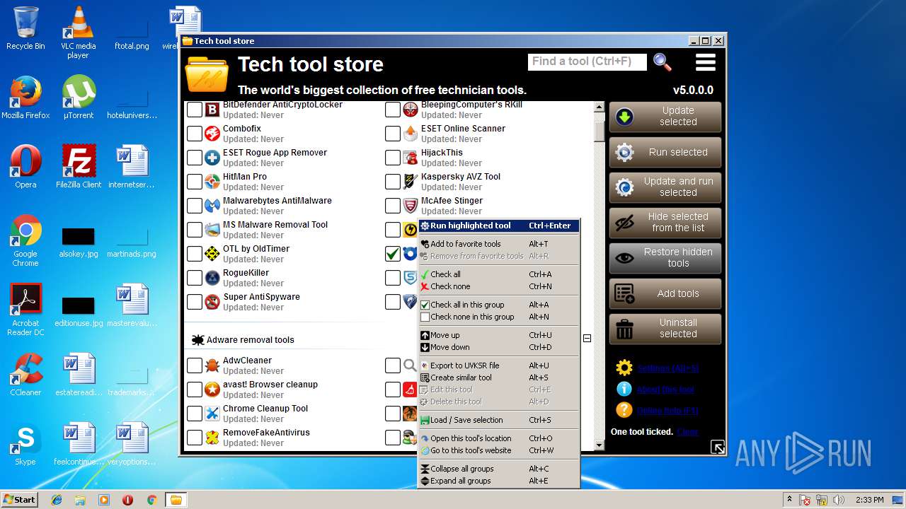Click the McAfee Stinger shield icon
906x509 pixels.
pos(410,206)
